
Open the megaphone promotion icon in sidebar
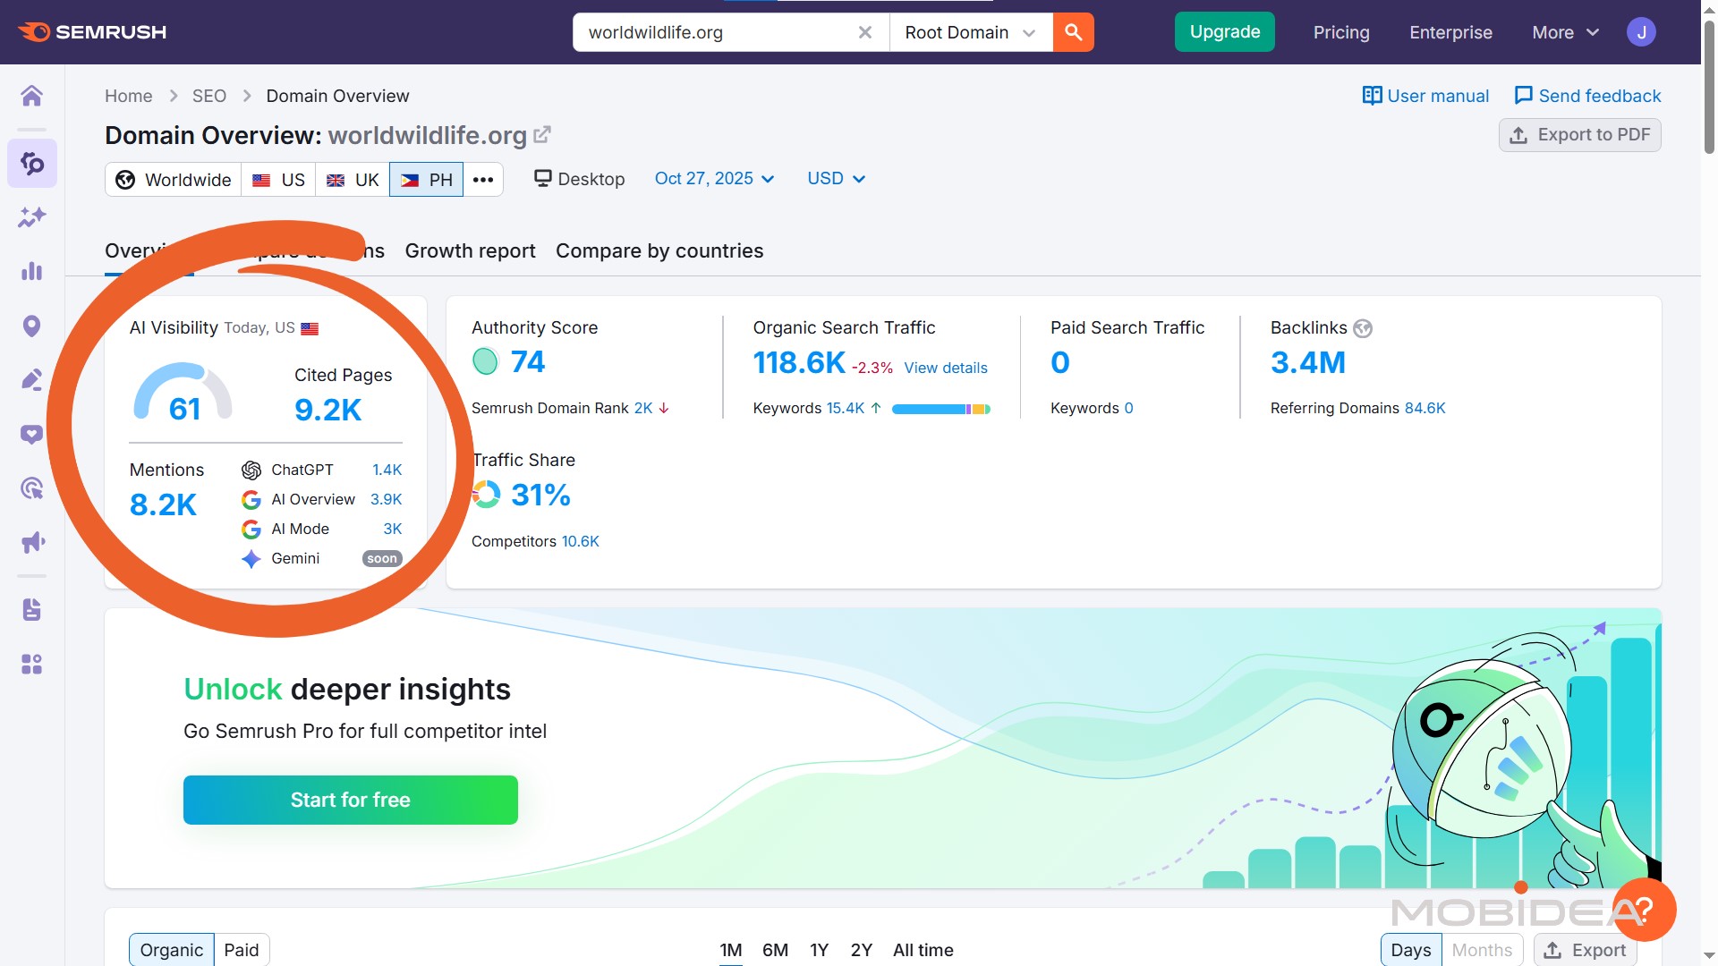click(x=32, y=542)
